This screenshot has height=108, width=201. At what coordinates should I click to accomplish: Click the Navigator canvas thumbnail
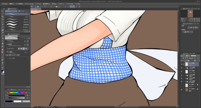click(190, 14)
